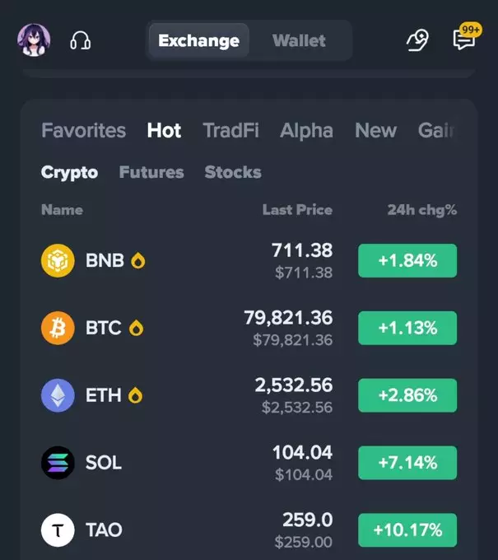Tap SOL +7.14% change badge
Viewport: 498px width, 560px height.
[x=407, y=463]
